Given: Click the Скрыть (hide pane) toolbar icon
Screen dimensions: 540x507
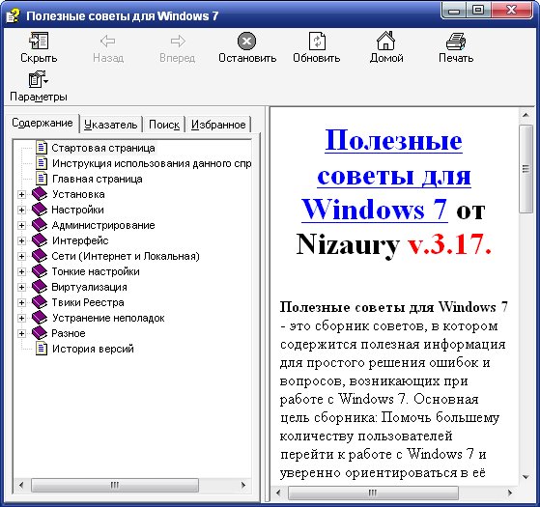Looking at the screenshot, I should [x=39, y=41].
